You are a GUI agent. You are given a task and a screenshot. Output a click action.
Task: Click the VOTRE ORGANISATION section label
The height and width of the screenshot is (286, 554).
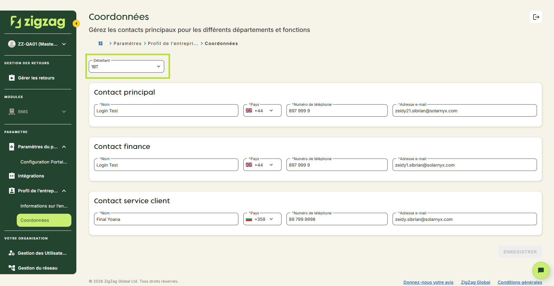(26, 238)
